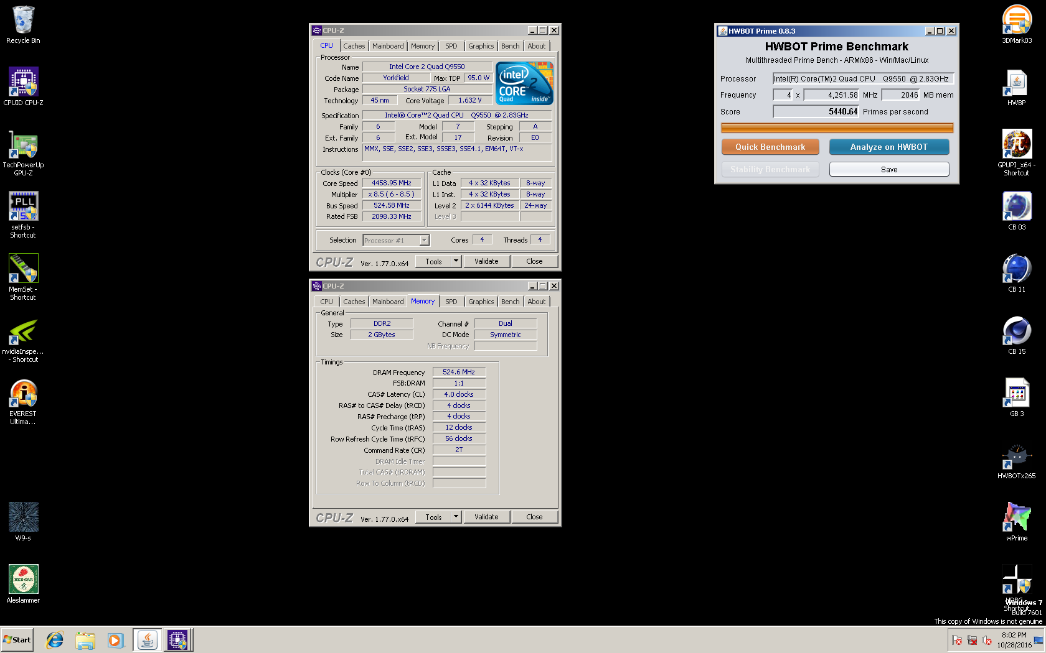Open Bench tab in upper CPU-Z
The width and height of the screenshot is (1046, 653).
pos(510,46)
